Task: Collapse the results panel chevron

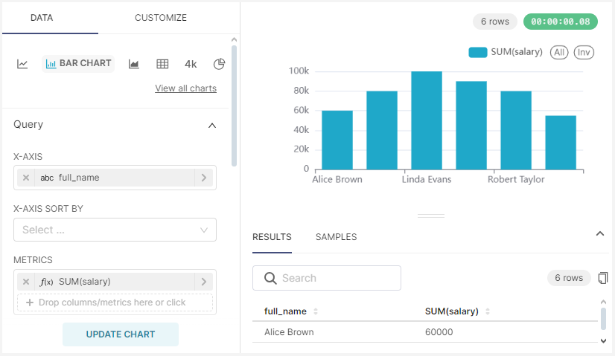Action: click(x=600, y=234)
